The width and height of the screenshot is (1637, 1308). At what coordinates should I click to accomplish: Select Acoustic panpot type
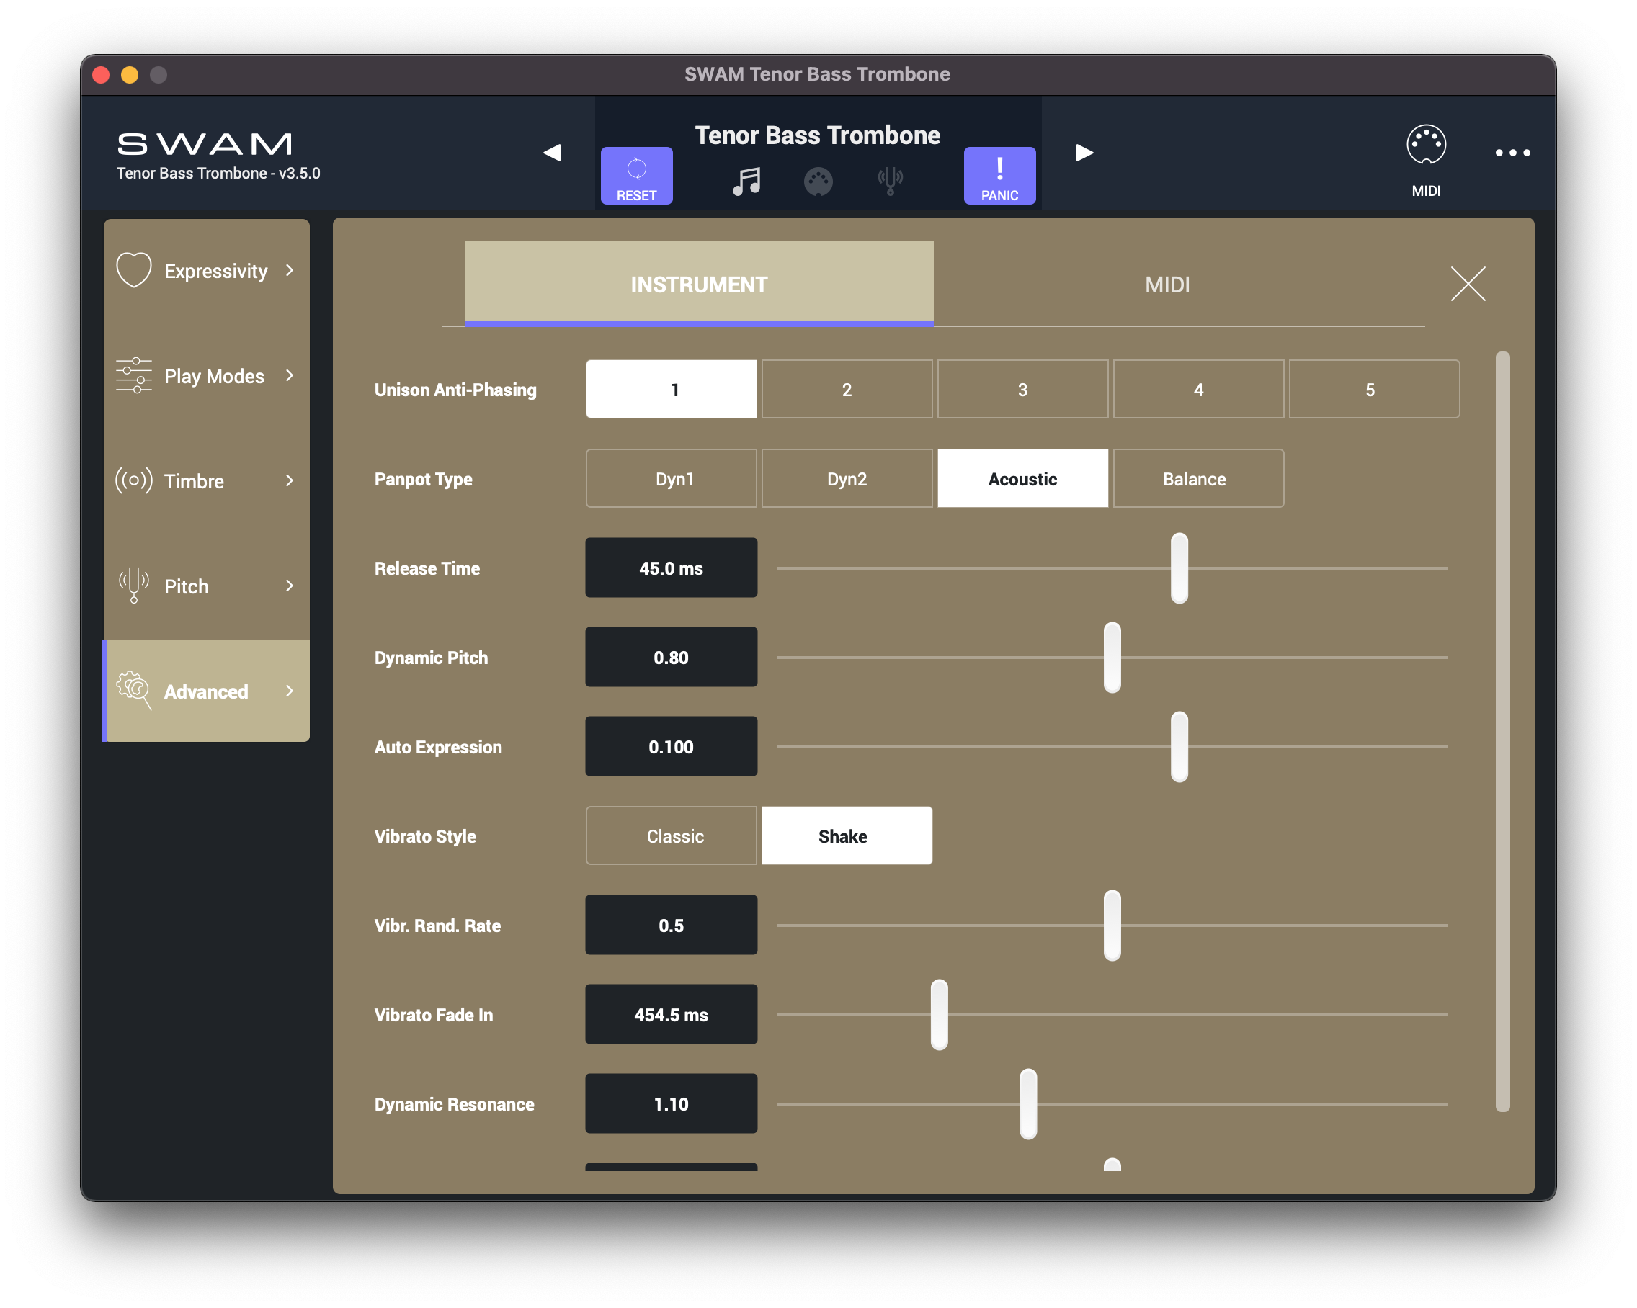click(1022, 478)
